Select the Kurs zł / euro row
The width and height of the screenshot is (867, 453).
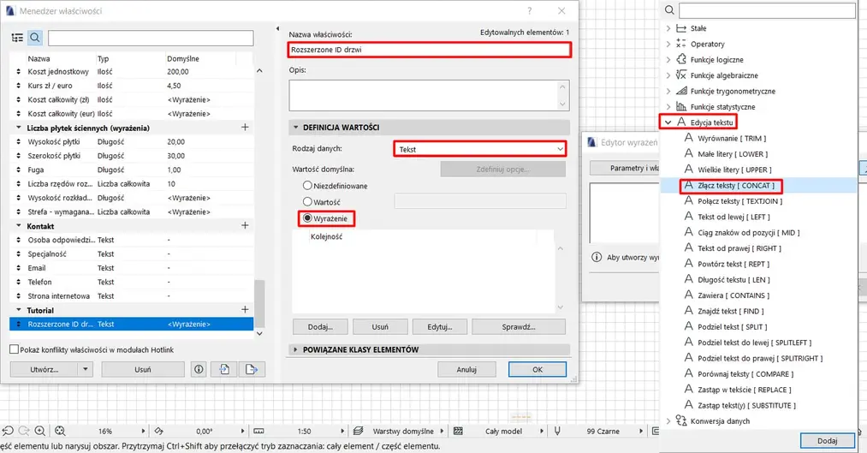(132, 86)
